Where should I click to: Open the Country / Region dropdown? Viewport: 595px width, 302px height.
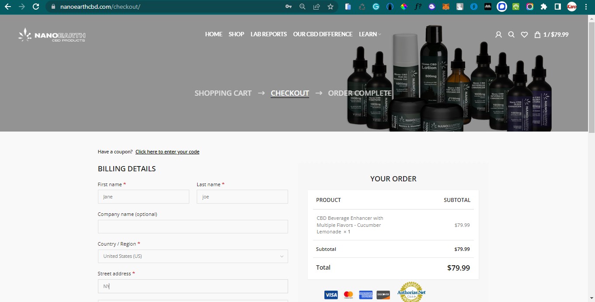pos(192,256)
